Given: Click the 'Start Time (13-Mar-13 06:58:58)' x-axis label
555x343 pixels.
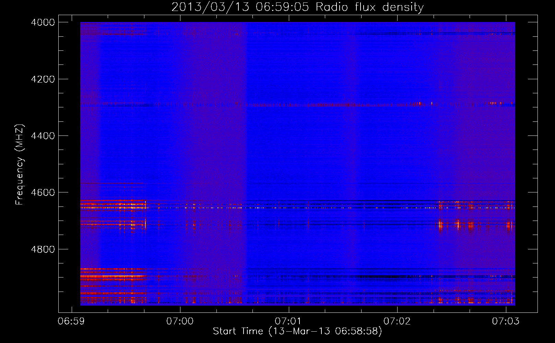Looking at the screenshot, I should click(297, 331).
